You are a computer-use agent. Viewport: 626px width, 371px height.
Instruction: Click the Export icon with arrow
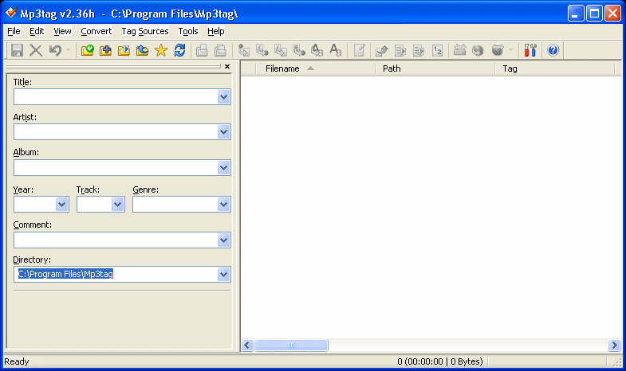(382, 50)
